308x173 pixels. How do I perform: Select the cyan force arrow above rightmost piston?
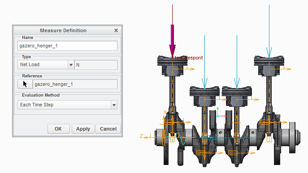pyautogui.click(x=269, y=31)
